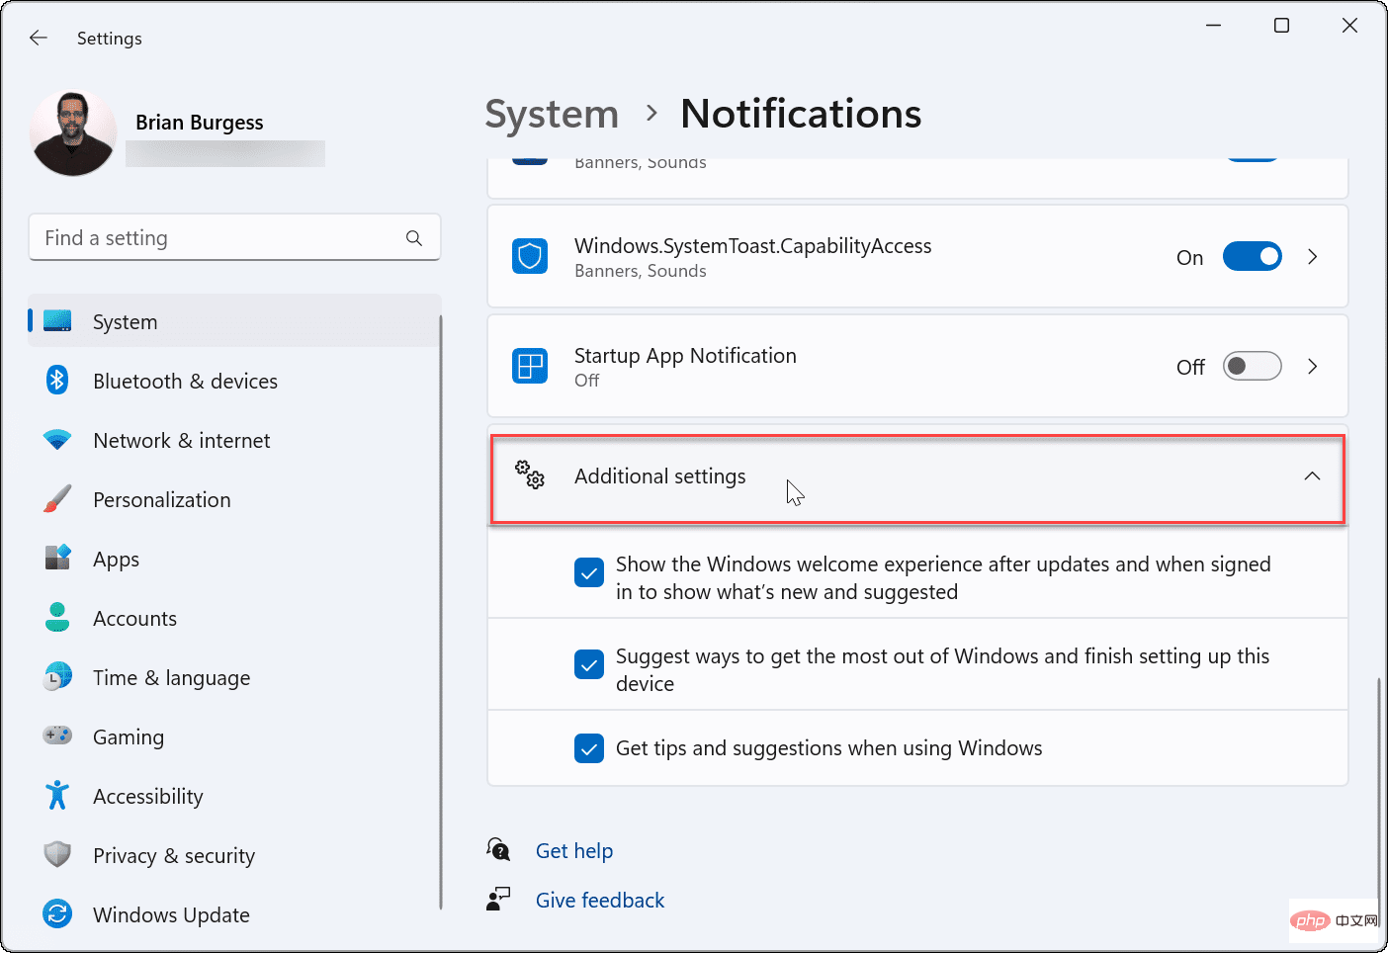Viewport: 1388px width, 953px height.
Task: Select the Bluetooth & devices icon in sidebar
Action: (57, 381)
